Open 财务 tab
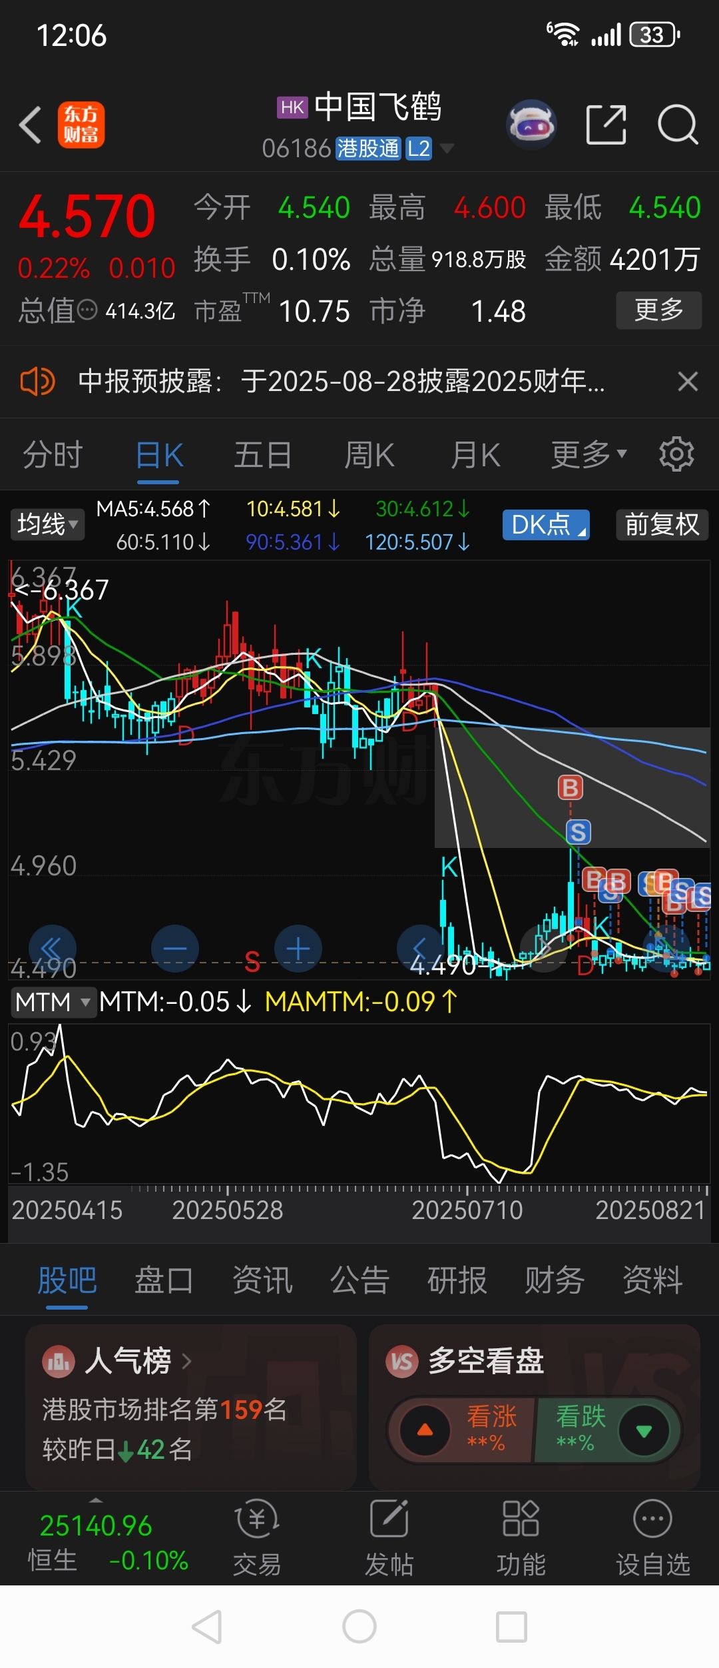719x1668 pixels. coord(555,1280)
